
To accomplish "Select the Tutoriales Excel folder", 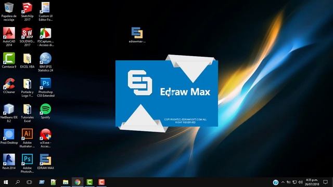I will [x=27, y=113].
